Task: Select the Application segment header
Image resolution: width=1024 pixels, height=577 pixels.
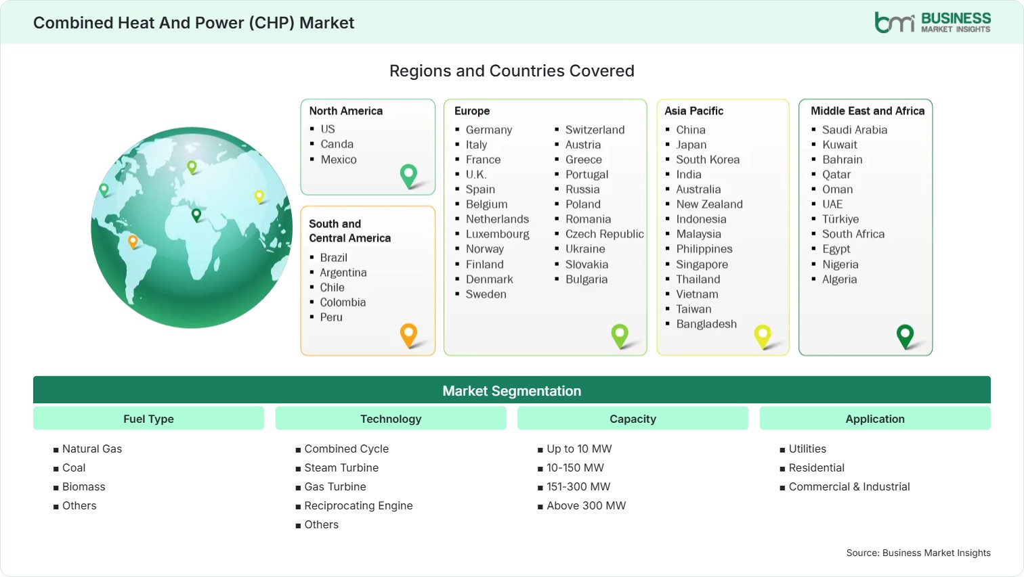Action: 875,419
